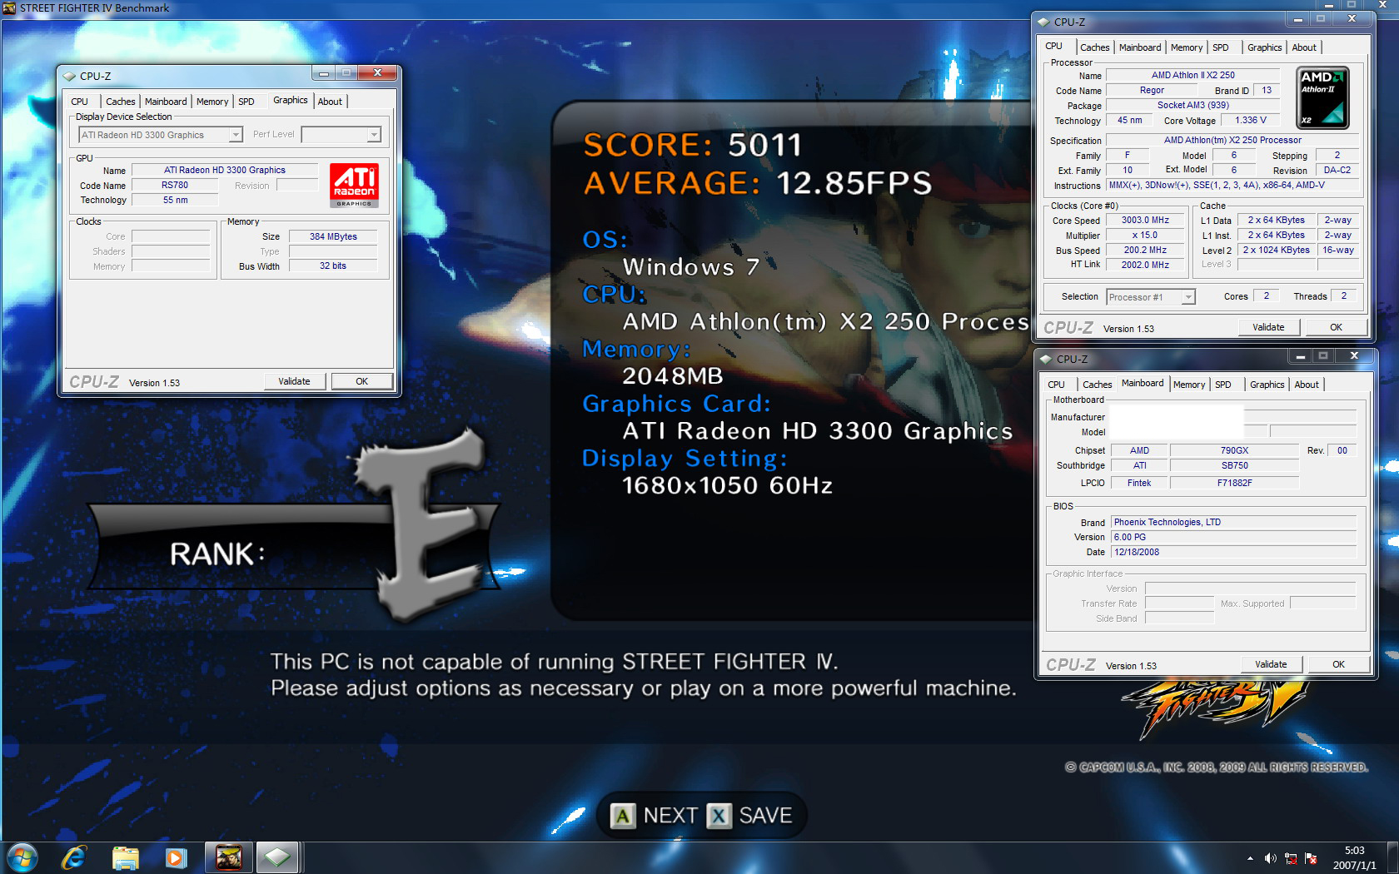This screenshot has width=1399, height=874.
Task: Click the 1.336 V core voltage value
Action: (1251, 120)
